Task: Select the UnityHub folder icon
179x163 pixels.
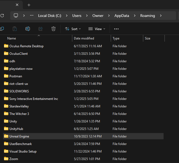Action: (x=6, y=129)
